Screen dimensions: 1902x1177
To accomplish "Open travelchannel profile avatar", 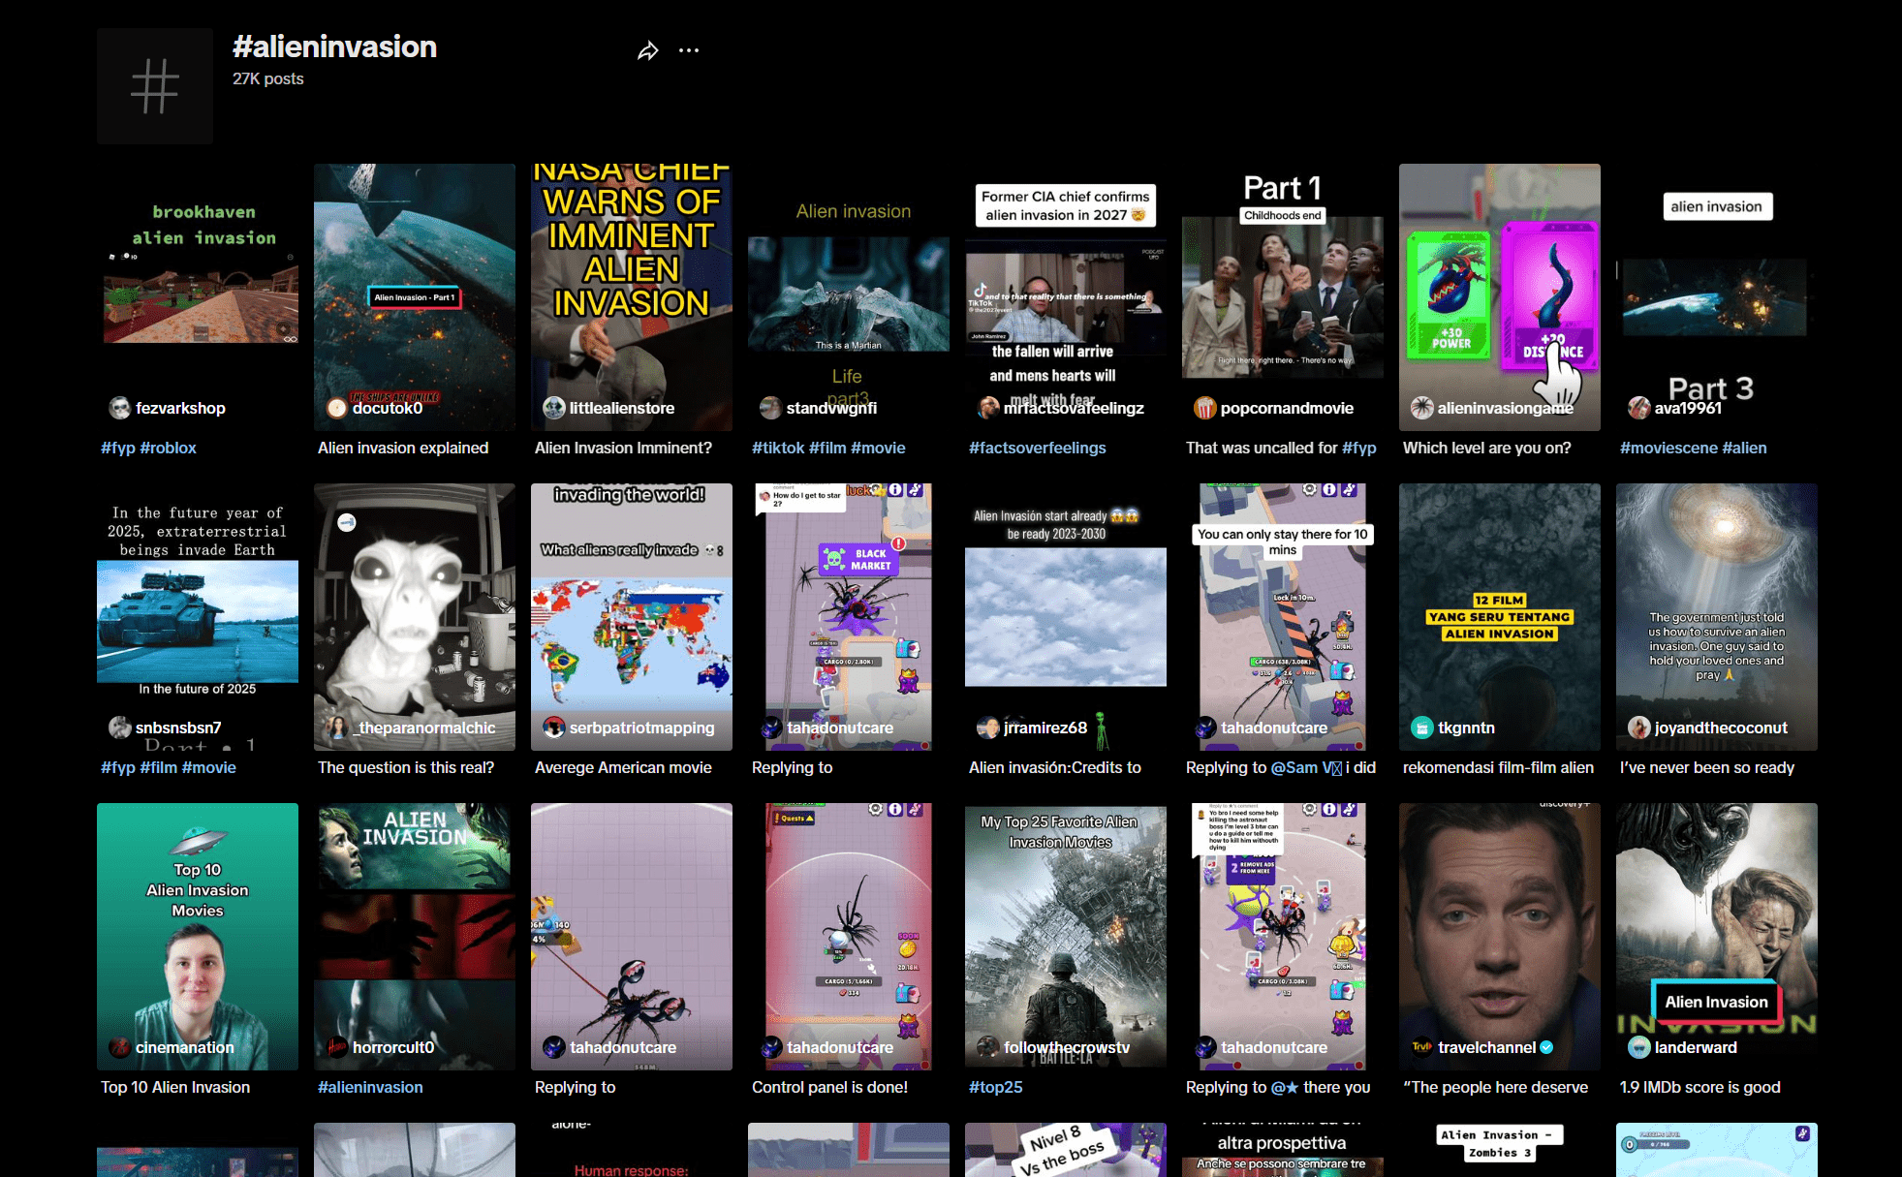I will [x=1421, y=1047].
